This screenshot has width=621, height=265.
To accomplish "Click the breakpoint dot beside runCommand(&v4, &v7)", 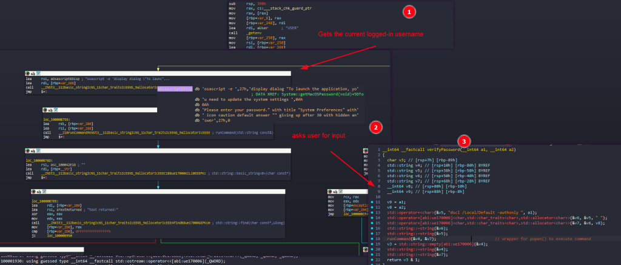I will (371, 240).
